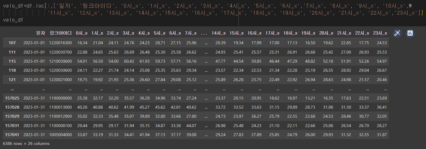Select row index 157025

(x=12, y=98)
